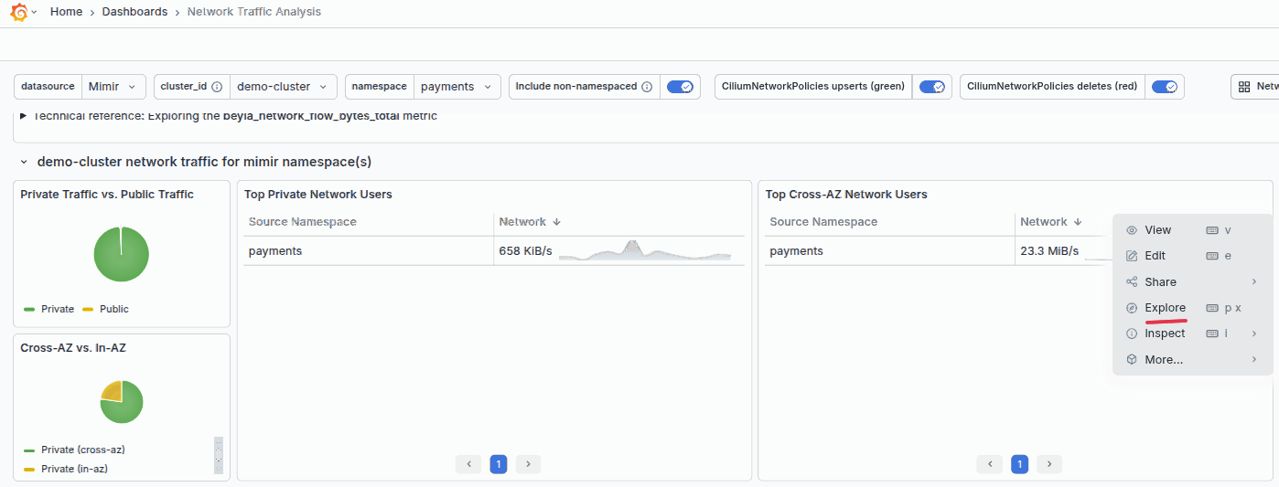This screenshot has height=487, width=1279.
Task: Click the pencil icon beside Edit
Action: (x=1132, y=256)
